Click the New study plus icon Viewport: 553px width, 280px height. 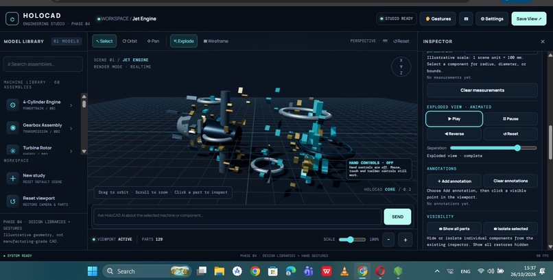[13, 179]
